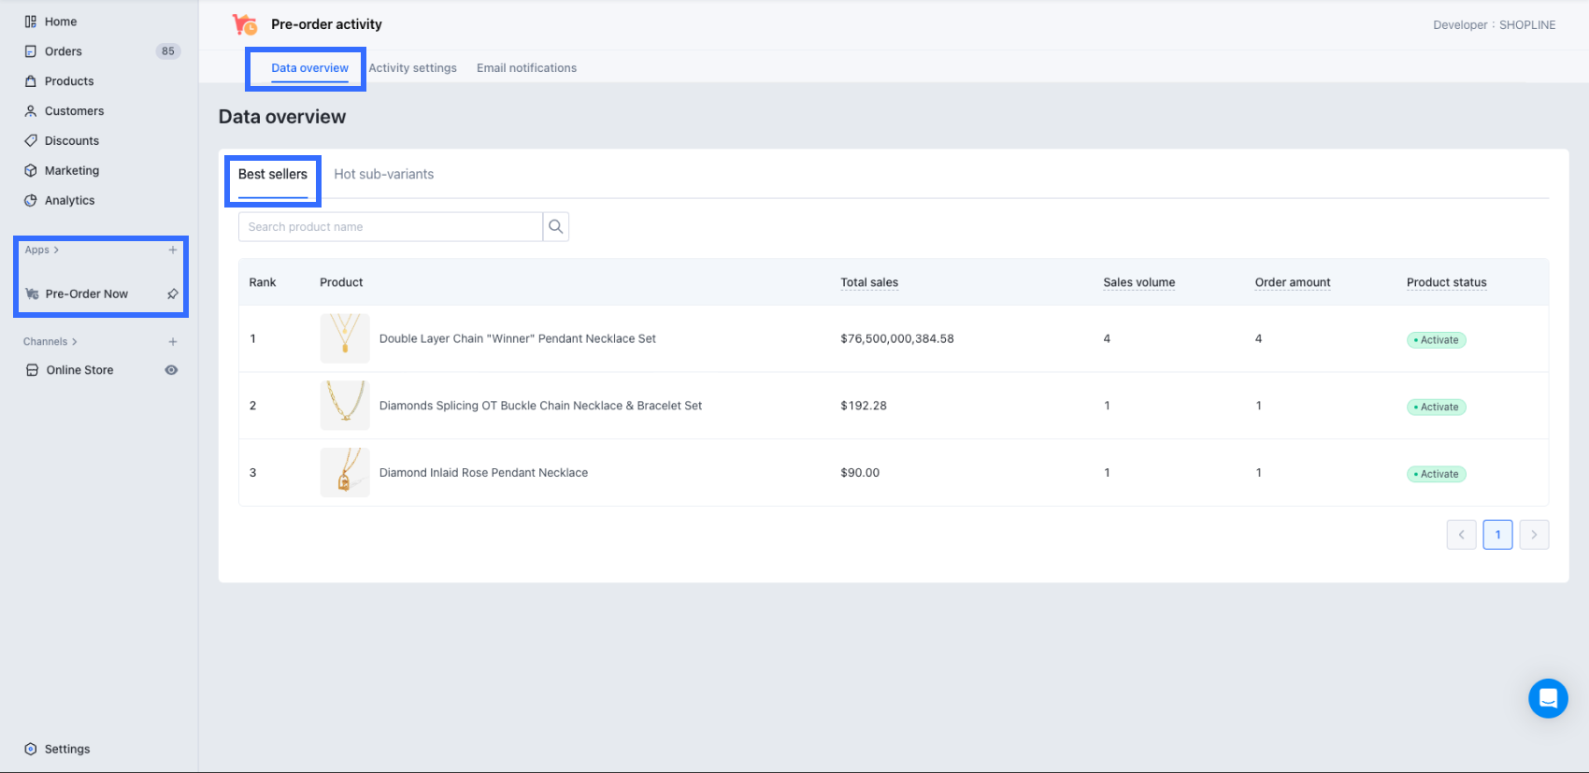Select page 1 in pagination
This screenshot has height=773, width=1589.
1497,535
